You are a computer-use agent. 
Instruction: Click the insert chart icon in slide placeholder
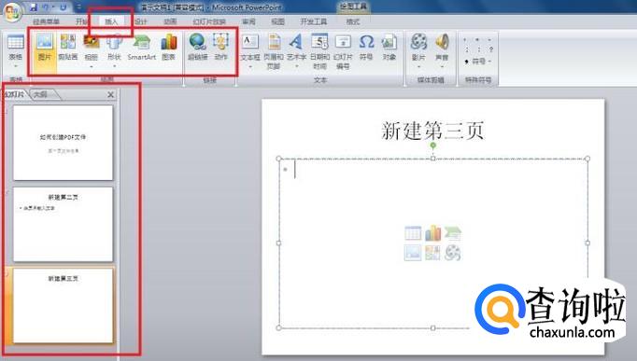tap(432, 233)
